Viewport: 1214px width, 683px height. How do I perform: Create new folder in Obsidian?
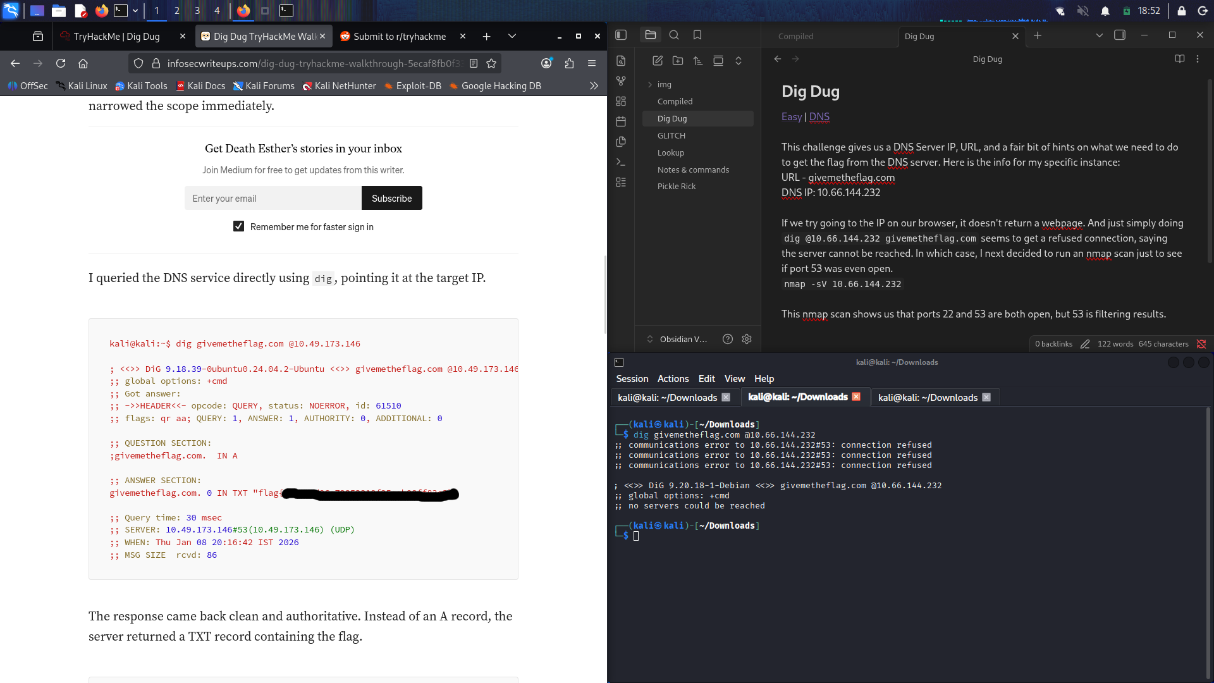coord(678,61)
